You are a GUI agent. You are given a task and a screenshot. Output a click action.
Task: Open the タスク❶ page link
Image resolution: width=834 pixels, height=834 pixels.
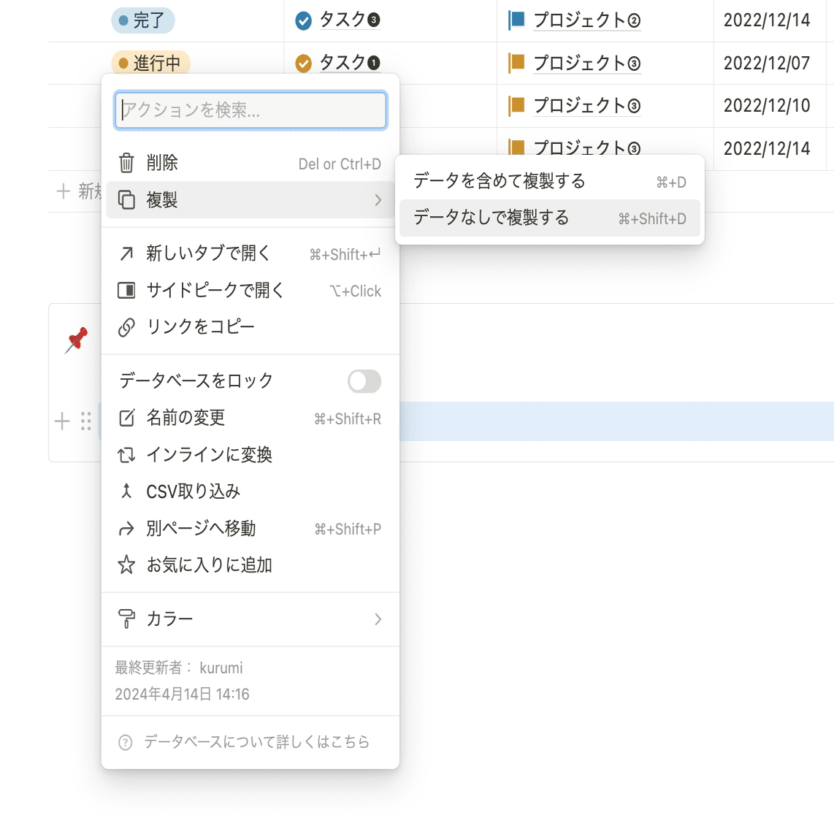point(350,63)
